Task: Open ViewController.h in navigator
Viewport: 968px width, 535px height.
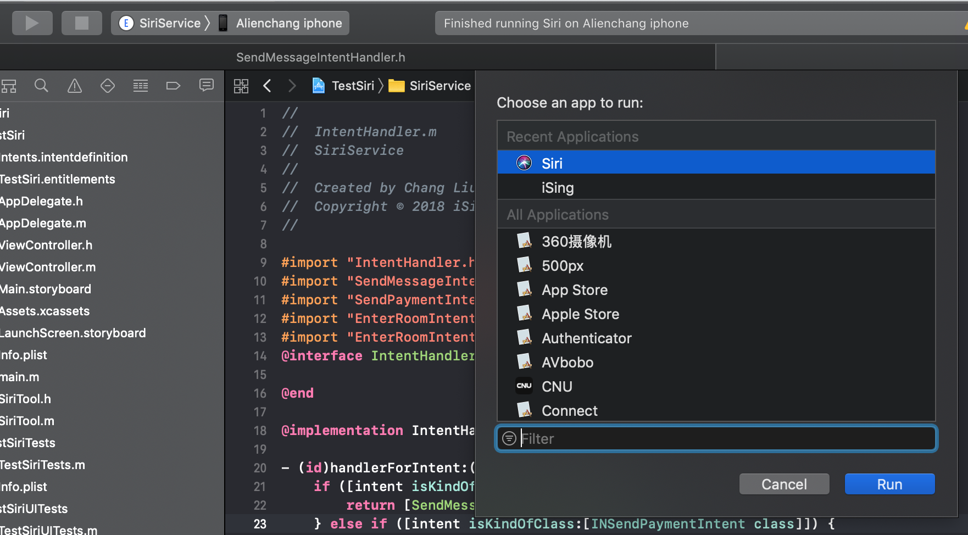Action: [46, 245]
